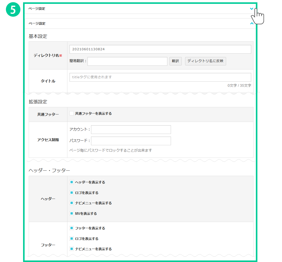Focus the ディレクトリ名 input containing 20210601130824

tap(160, 49)
